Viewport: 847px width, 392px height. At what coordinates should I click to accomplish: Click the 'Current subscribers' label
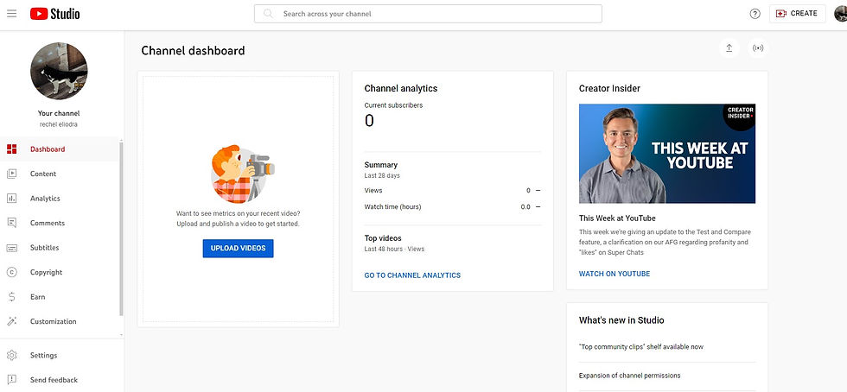(393, 105)
